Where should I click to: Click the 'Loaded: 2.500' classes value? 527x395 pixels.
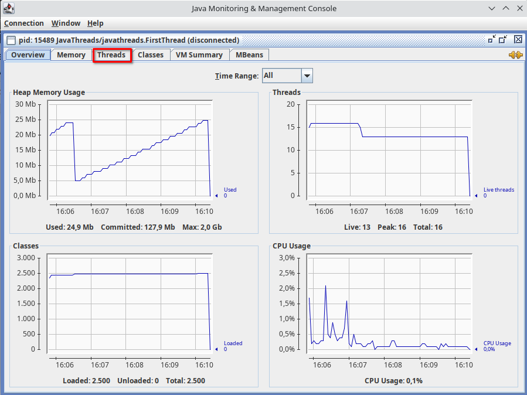(86, 380)
